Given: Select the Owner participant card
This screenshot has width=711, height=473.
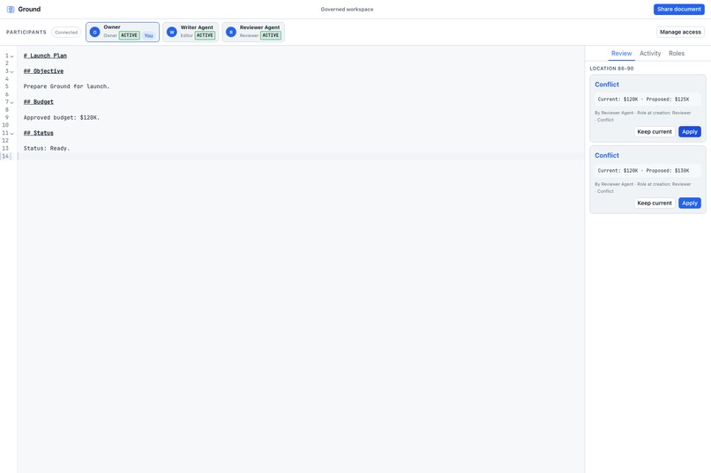Looking at the screenshot, I should coord(123,32).
